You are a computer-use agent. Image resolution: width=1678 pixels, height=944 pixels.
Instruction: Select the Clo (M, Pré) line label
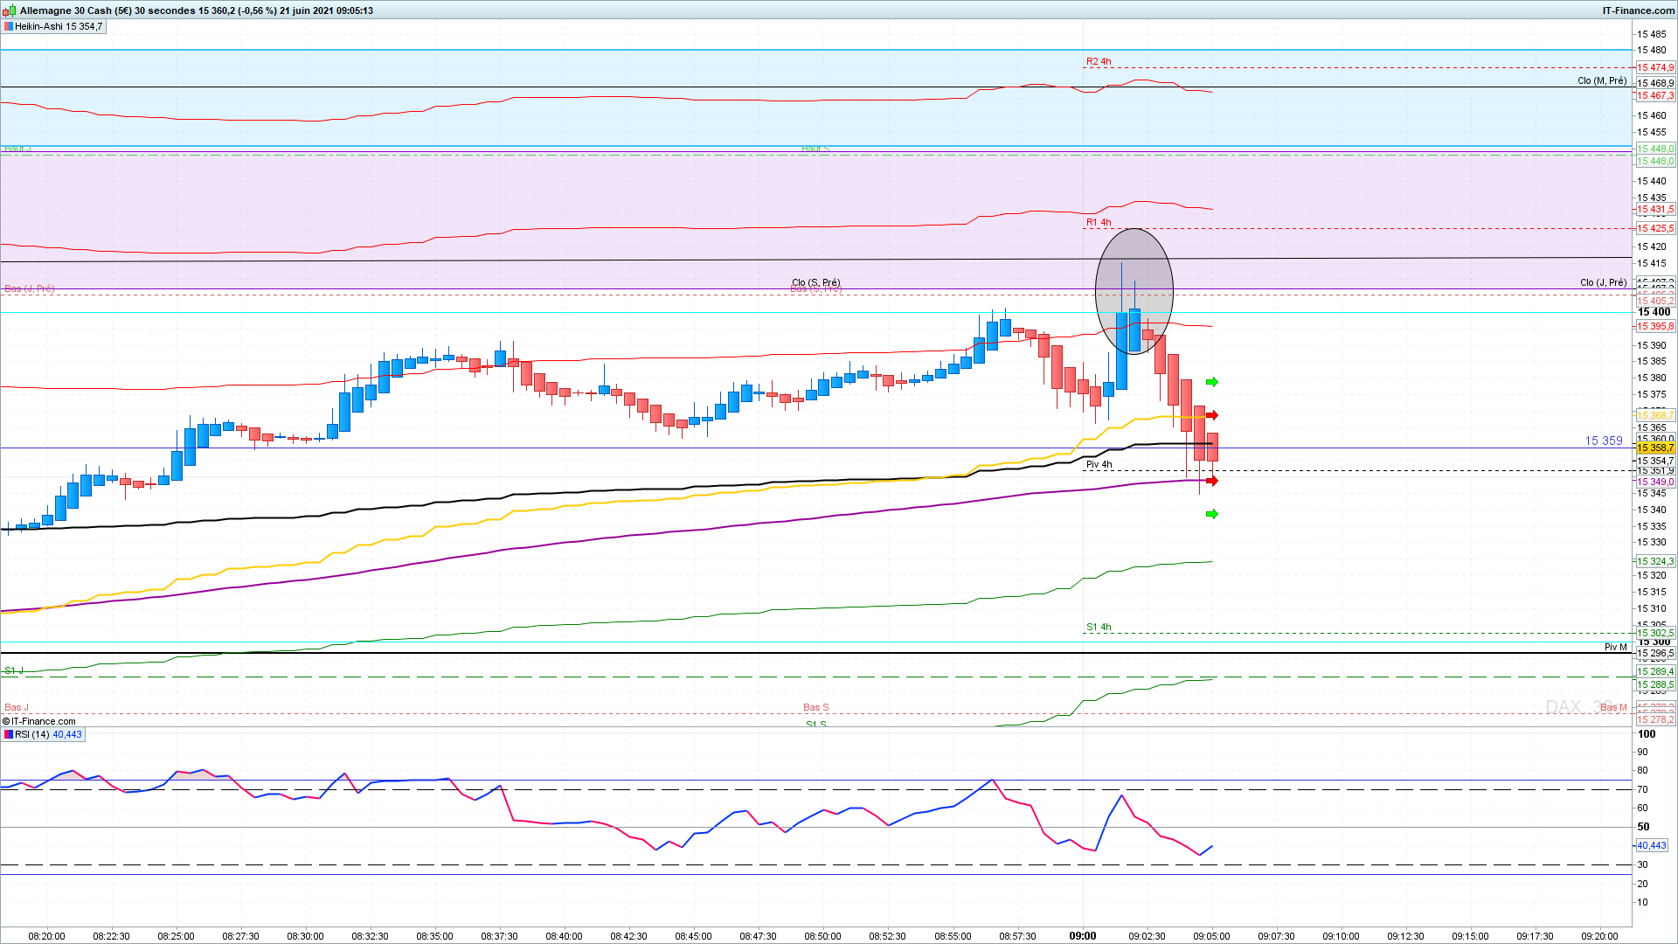click(x=1602, y=80)
